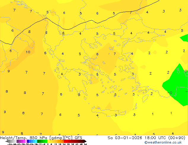188x145 pixels.
Task: Click the '18:00 UTC (00+90)' time label
Action: pos(165,138)
